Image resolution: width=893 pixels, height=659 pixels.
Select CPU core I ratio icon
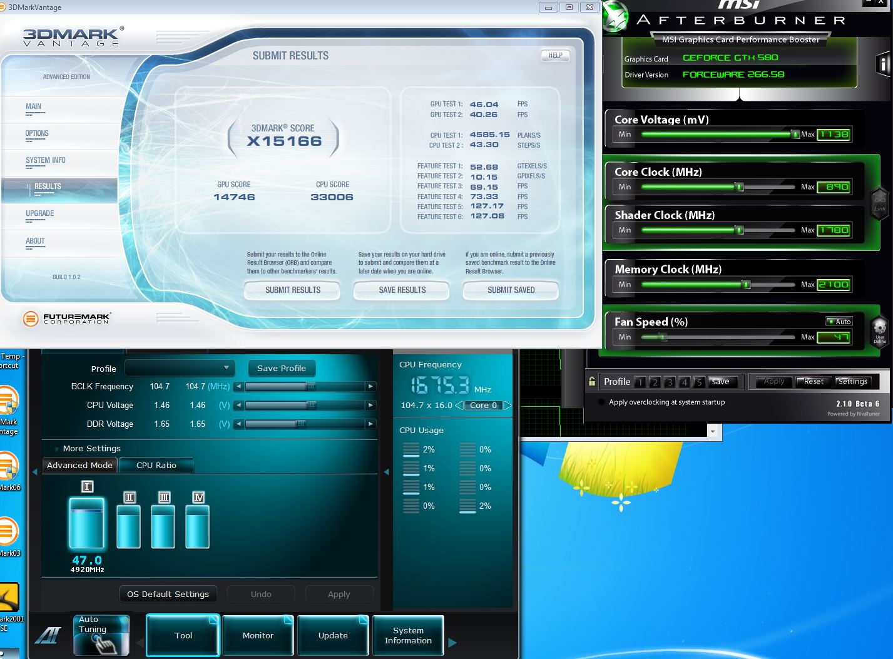click(87, 486)
